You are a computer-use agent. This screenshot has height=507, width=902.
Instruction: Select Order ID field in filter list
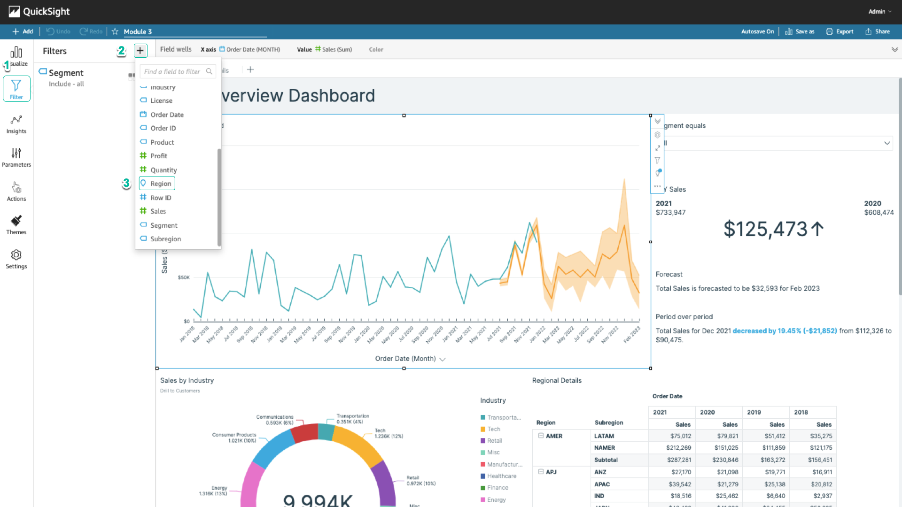[163, 128]
